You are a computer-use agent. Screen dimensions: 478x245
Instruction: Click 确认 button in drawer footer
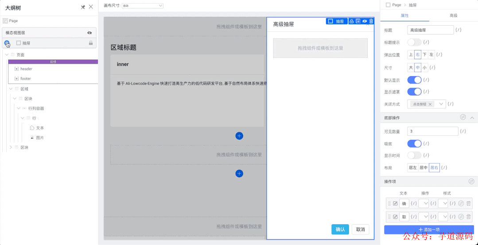point(340,230)
